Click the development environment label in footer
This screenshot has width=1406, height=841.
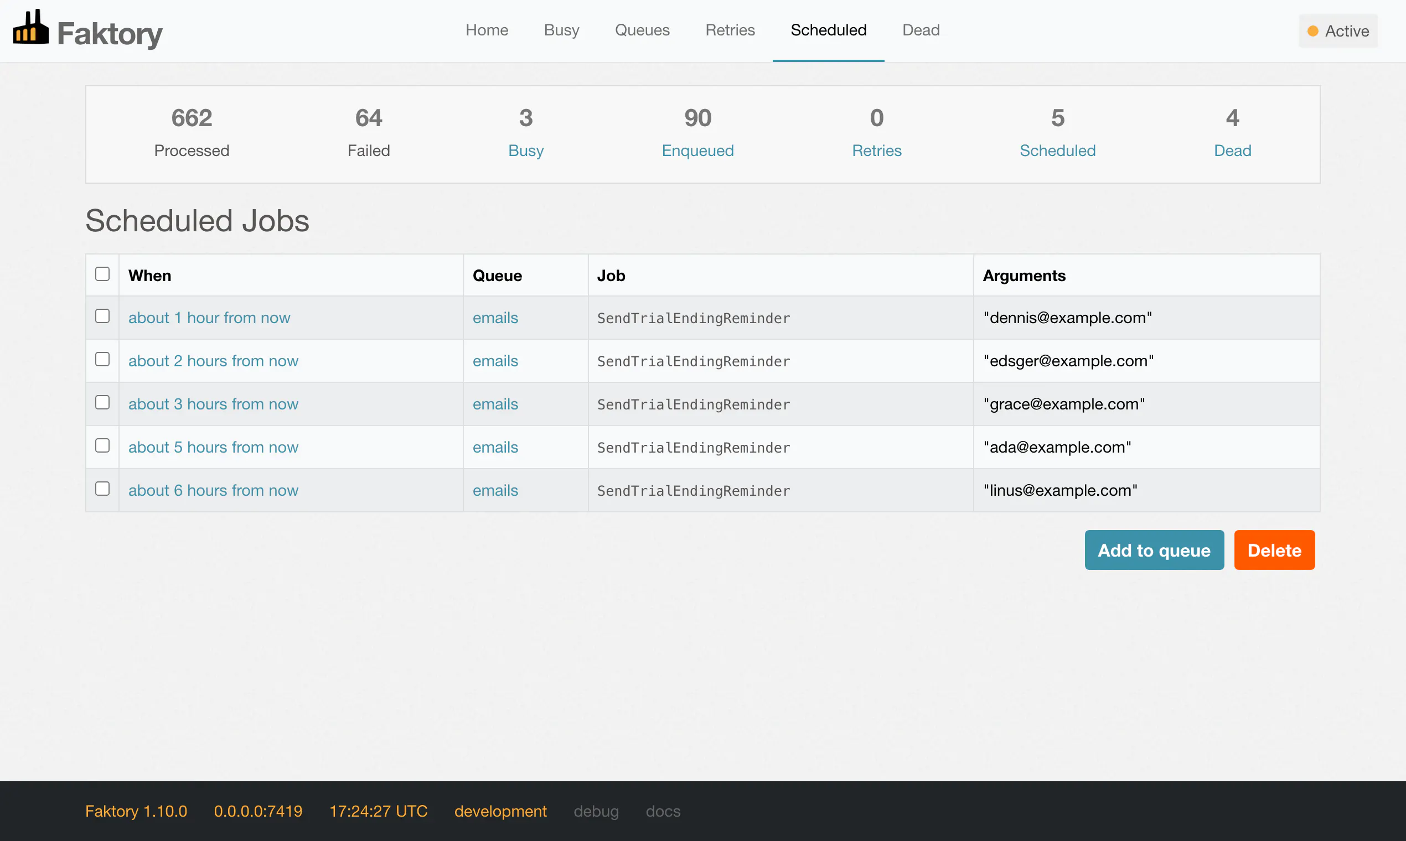tap(500, 812)
